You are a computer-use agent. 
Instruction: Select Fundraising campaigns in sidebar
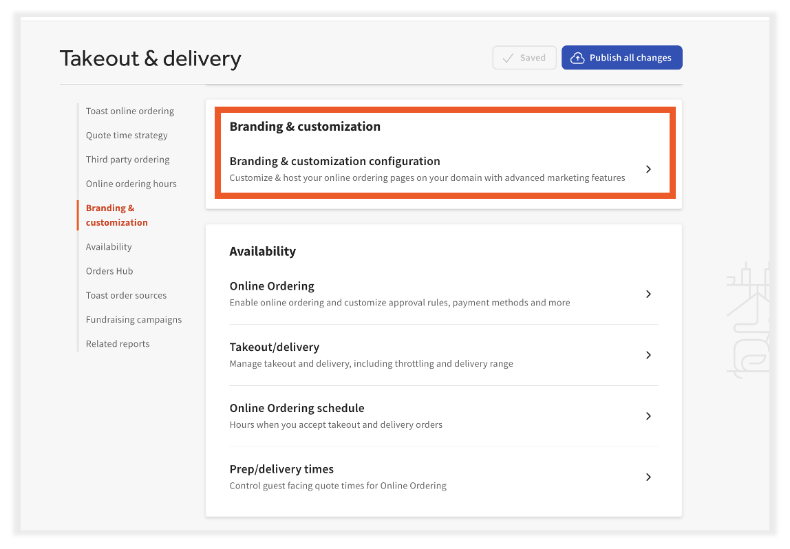point(134,319)
